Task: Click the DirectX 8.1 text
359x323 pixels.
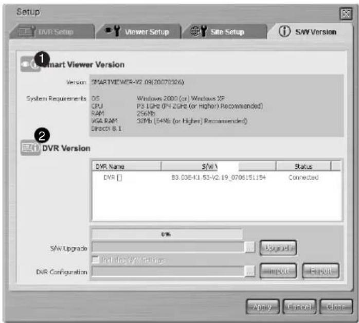Action: click(106, 129)
